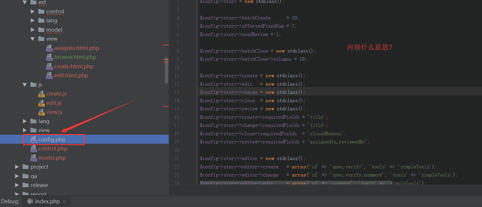Click the bug icon on index.php debug tab
482x207 pixels.
point(30,201)
